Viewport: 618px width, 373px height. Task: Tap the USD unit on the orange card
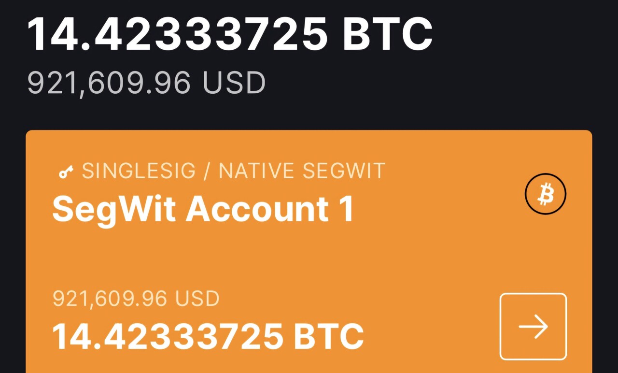tap(197, 299)
